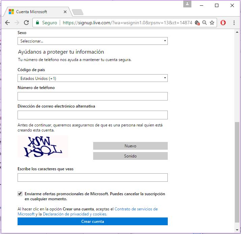Request a new captcha with Nuevo
The height and width of the screenshot is (234, 241).
click(x=130, y=146)
